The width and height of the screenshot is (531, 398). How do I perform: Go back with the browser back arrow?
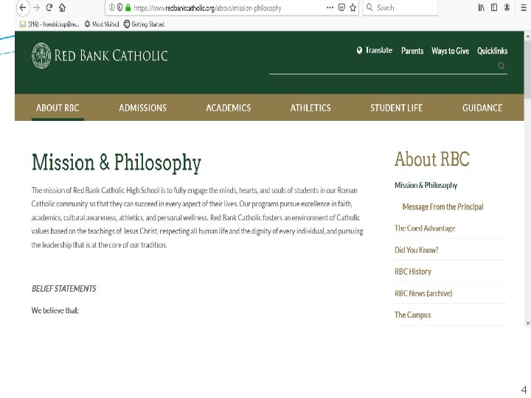pos(23,7)
